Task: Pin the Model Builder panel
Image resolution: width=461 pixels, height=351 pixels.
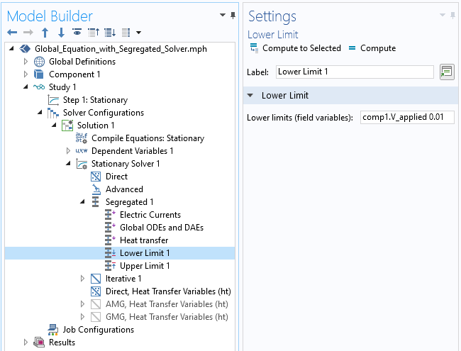Action: pos(233,16)
